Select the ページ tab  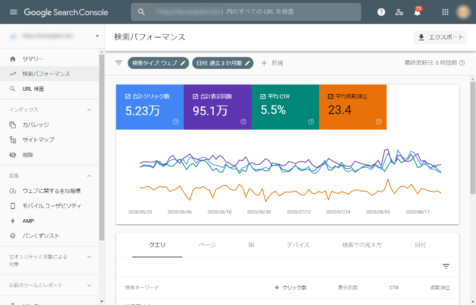(x=207, y=245)
